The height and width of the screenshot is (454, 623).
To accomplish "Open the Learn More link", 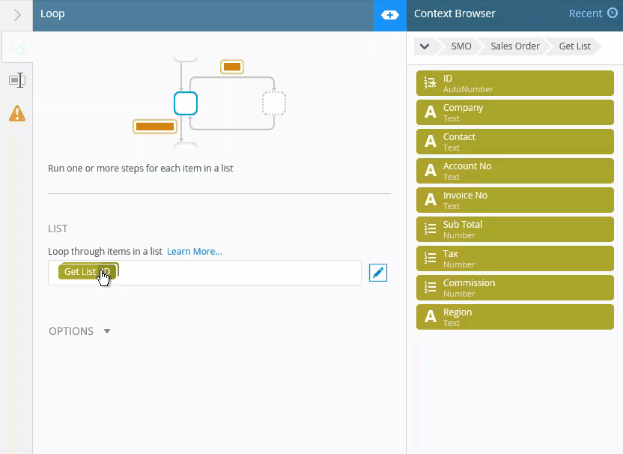I will coord(194,252).
